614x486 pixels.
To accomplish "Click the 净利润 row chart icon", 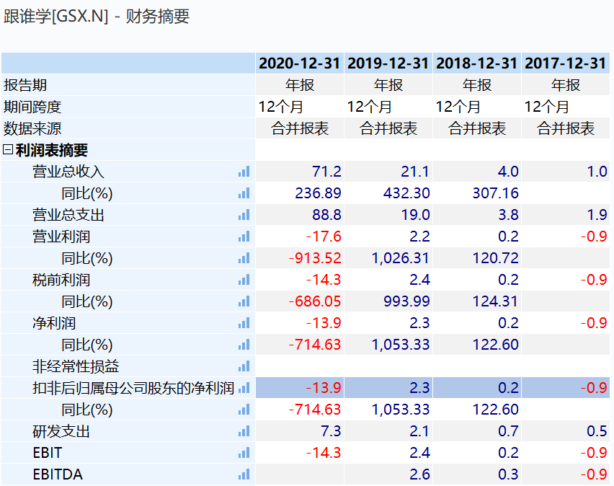I will pyautogui.click(x=244, y=323).
